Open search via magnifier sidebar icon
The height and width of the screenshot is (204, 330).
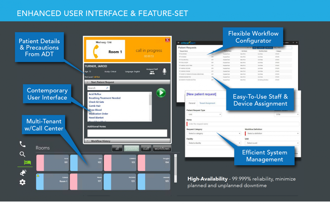point(22,154)
